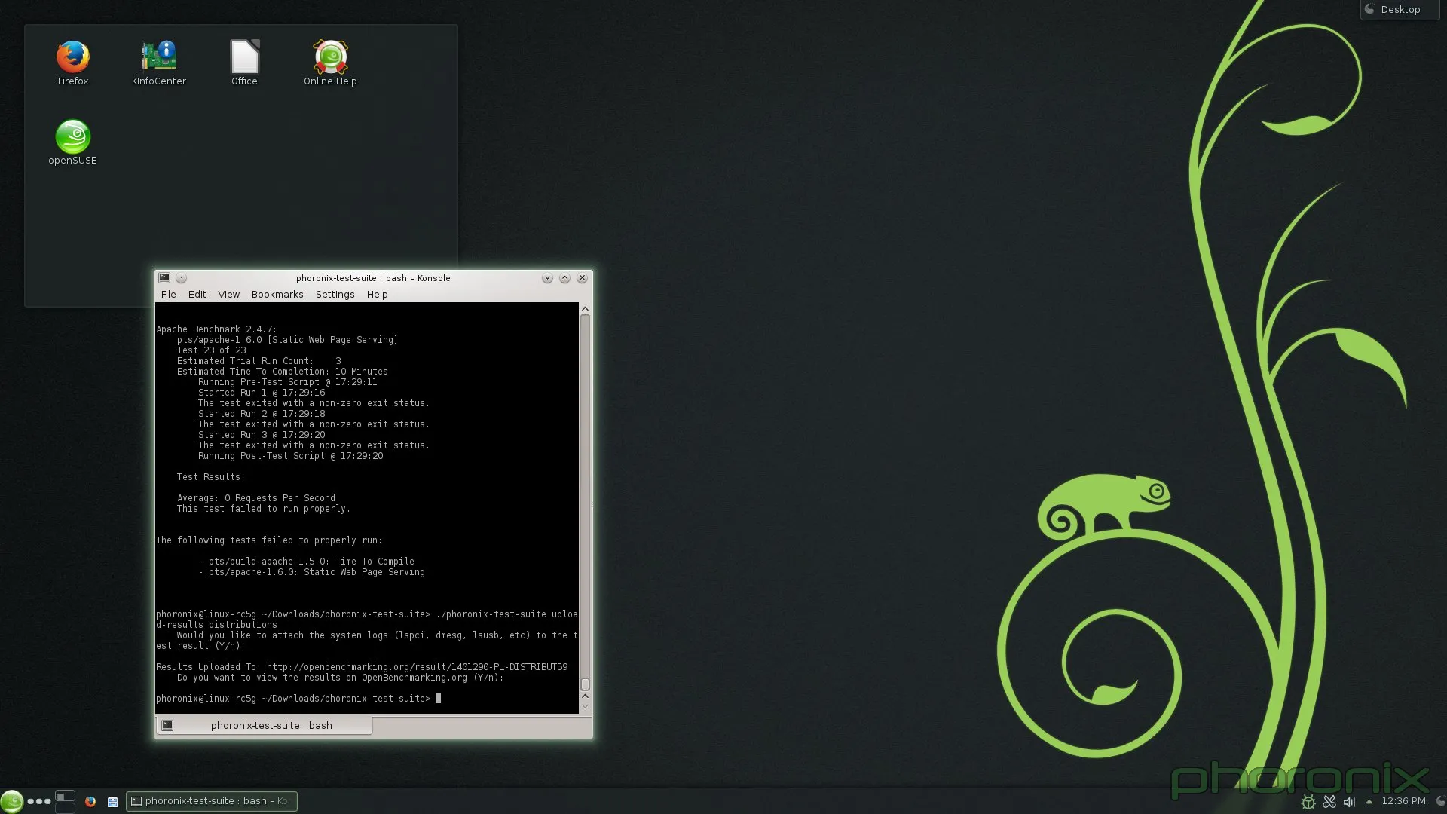Launch KInfoCenter desktop icon

158,58
